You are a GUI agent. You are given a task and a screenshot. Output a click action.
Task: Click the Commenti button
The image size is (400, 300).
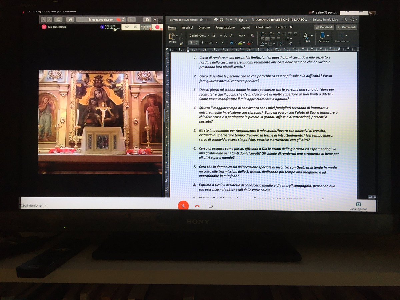pyautogui.click(x=347, y=27)
